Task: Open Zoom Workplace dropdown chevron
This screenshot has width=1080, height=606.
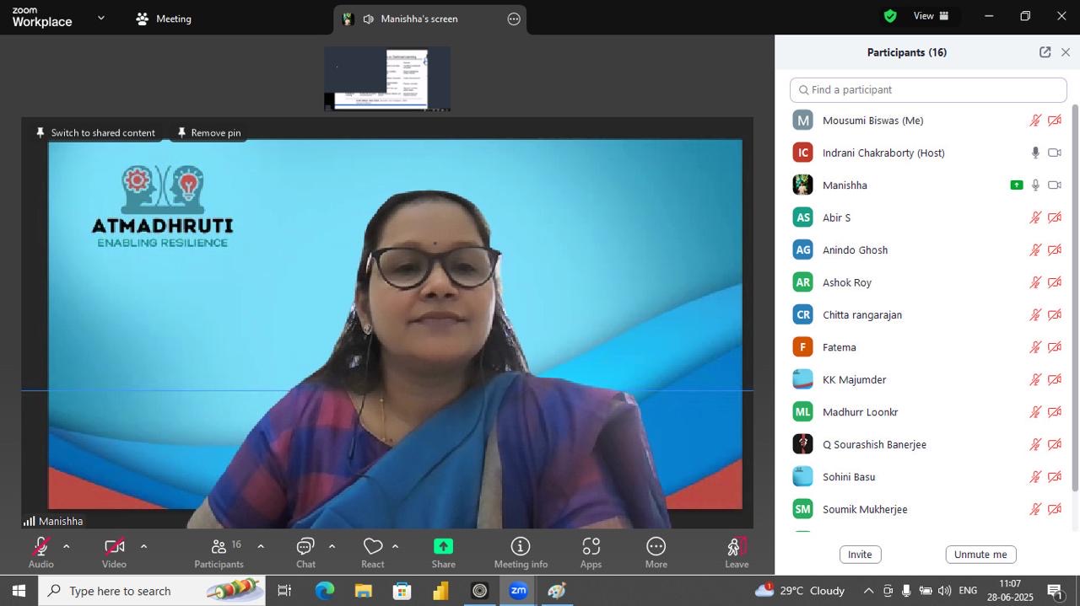Action: 101,18
